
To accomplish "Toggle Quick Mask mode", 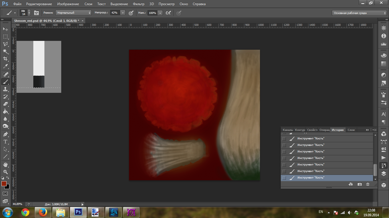I will pos(5,193).
